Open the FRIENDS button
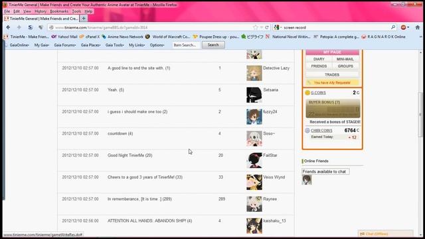This screenshot has height=239, width=425. tap(319, 66)
